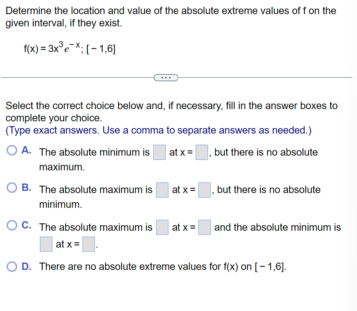Select radio button for choice A
Screen dimensions: 357x311
12,150
